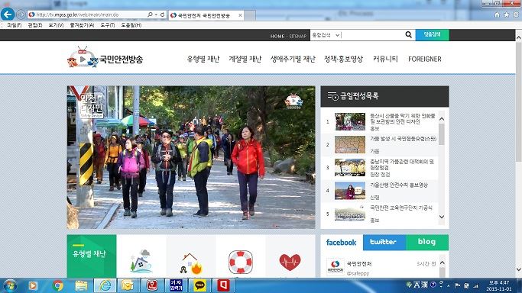Click the 국민안전처 feed profile icon
Image resolution: width=522 pixels, height=293 pixels.
coord(336,266)
